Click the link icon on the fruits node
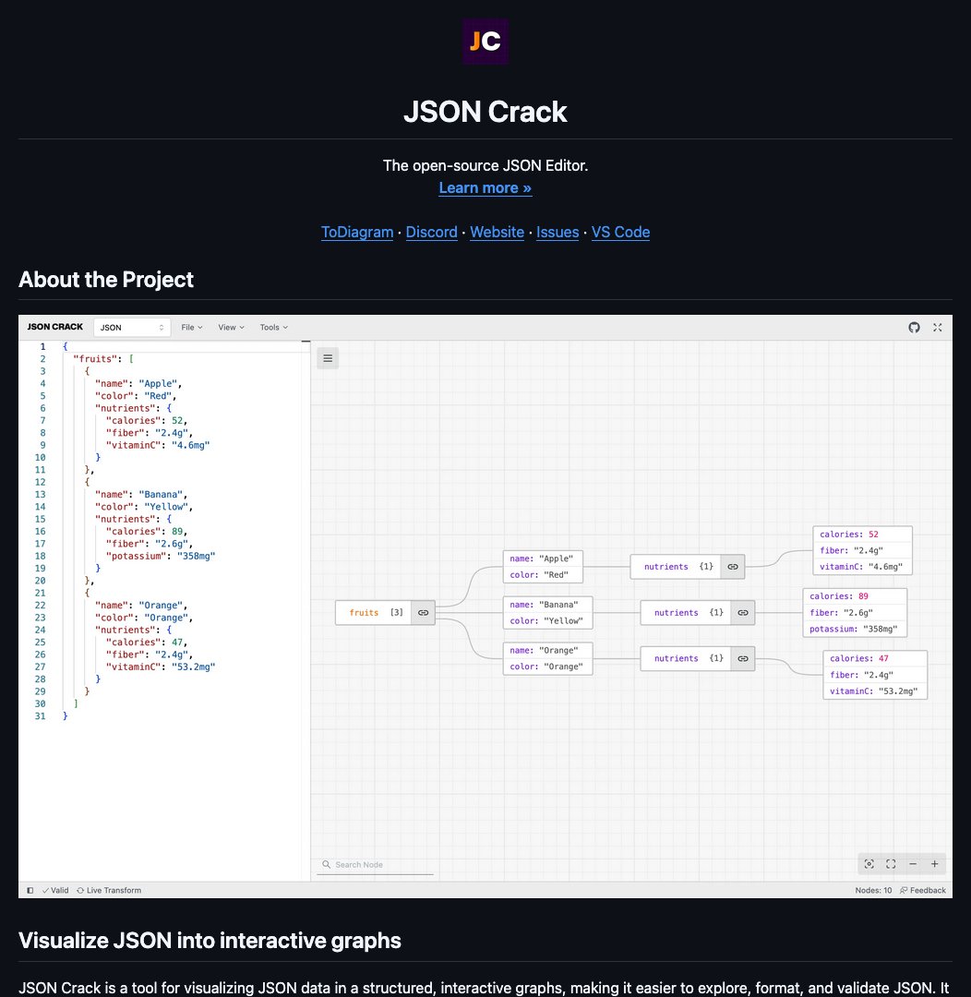The width and height of the screenshot is (971, 997). 423,613
